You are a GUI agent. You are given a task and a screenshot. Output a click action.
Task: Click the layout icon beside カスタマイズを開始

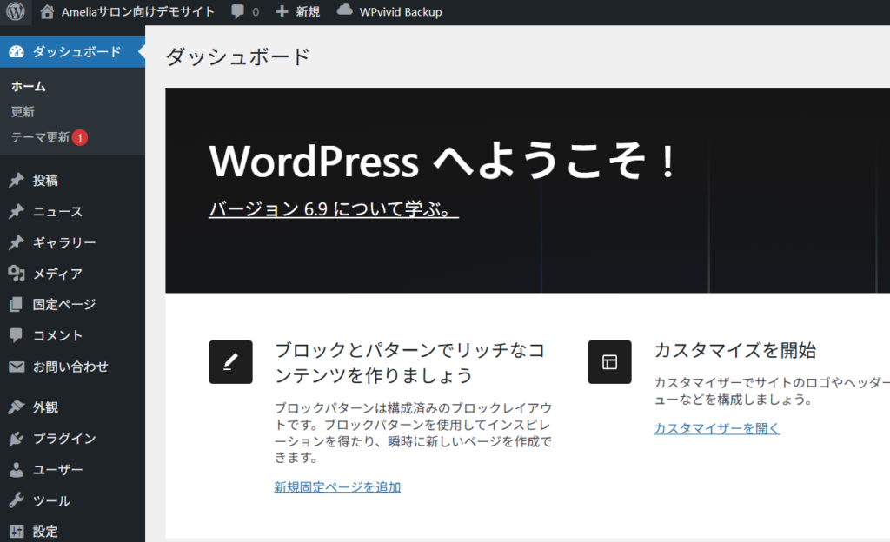(609, 362)
